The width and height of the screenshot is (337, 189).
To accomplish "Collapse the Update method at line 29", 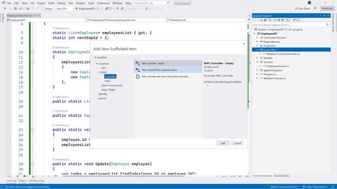I will (33, 164).
